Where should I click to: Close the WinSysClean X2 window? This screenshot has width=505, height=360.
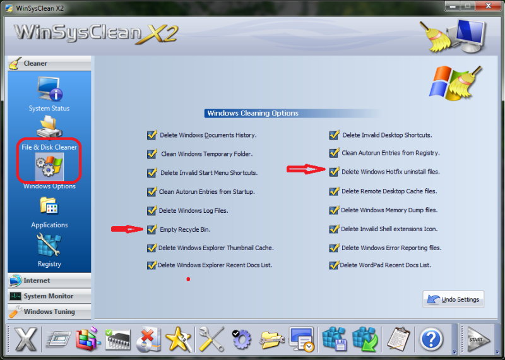pos(489,6)
